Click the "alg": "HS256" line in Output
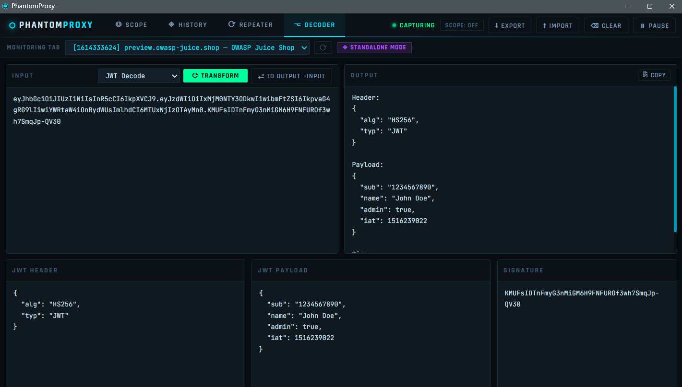Screen dimensions: 682x387 pyautogui.click(x=390, y=120)
